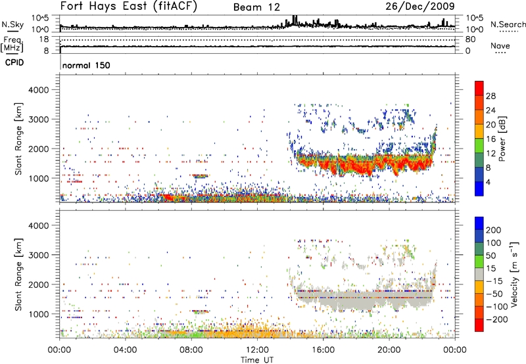Viewport: 526px width, 364px height.
Task: Click the '1000' tick of the velocity panel
Action: [x=38, y=315]
